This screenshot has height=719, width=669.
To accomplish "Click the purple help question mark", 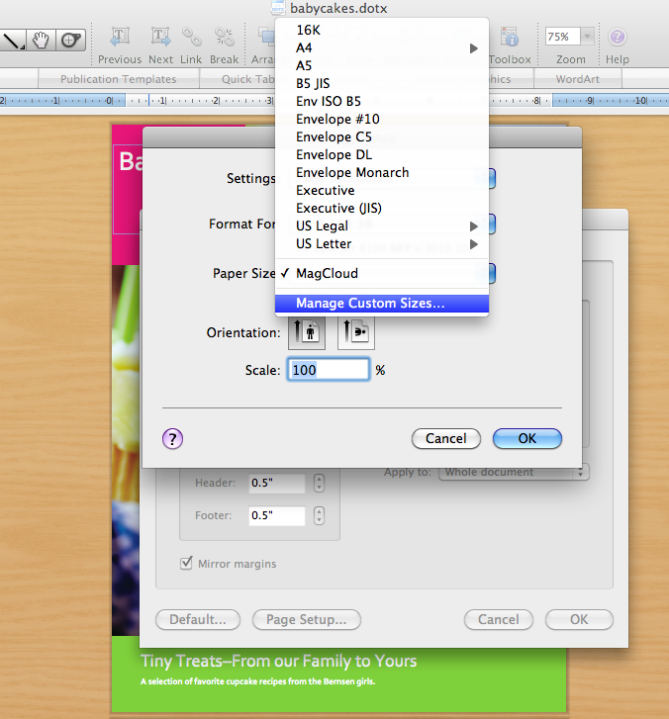I will (x=172, y=439).
